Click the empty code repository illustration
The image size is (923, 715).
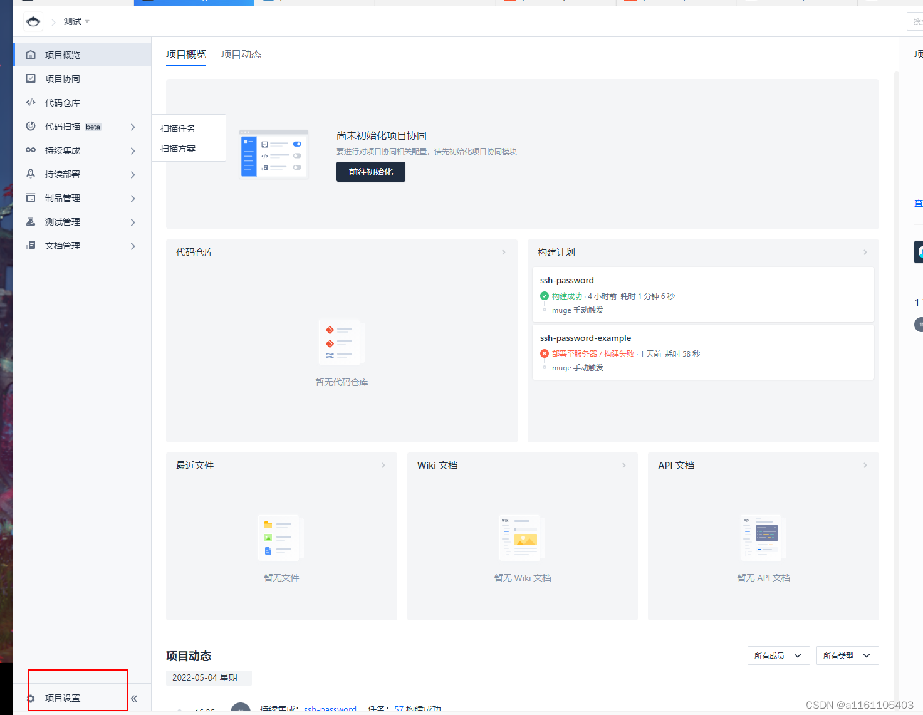(x=342, y=343)
